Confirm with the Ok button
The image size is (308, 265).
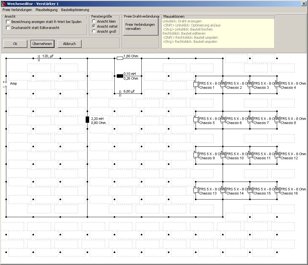(x=15, y=44)
